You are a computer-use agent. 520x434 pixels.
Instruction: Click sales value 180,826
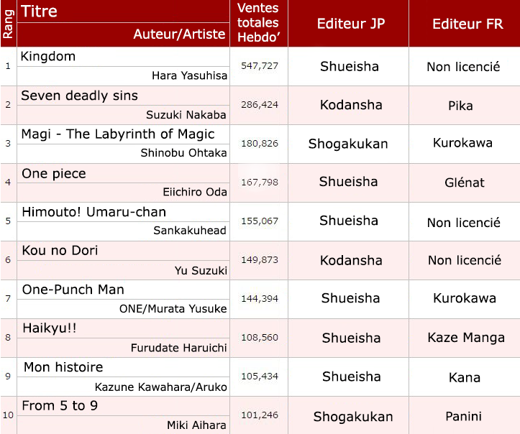[x=260, y=144]
